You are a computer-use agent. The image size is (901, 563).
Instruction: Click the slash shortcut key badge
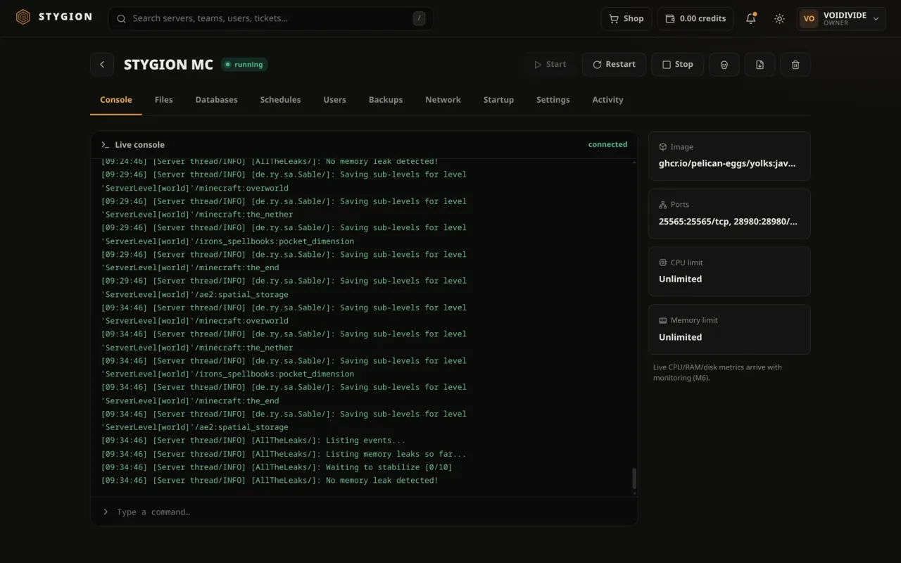point(419,19)
